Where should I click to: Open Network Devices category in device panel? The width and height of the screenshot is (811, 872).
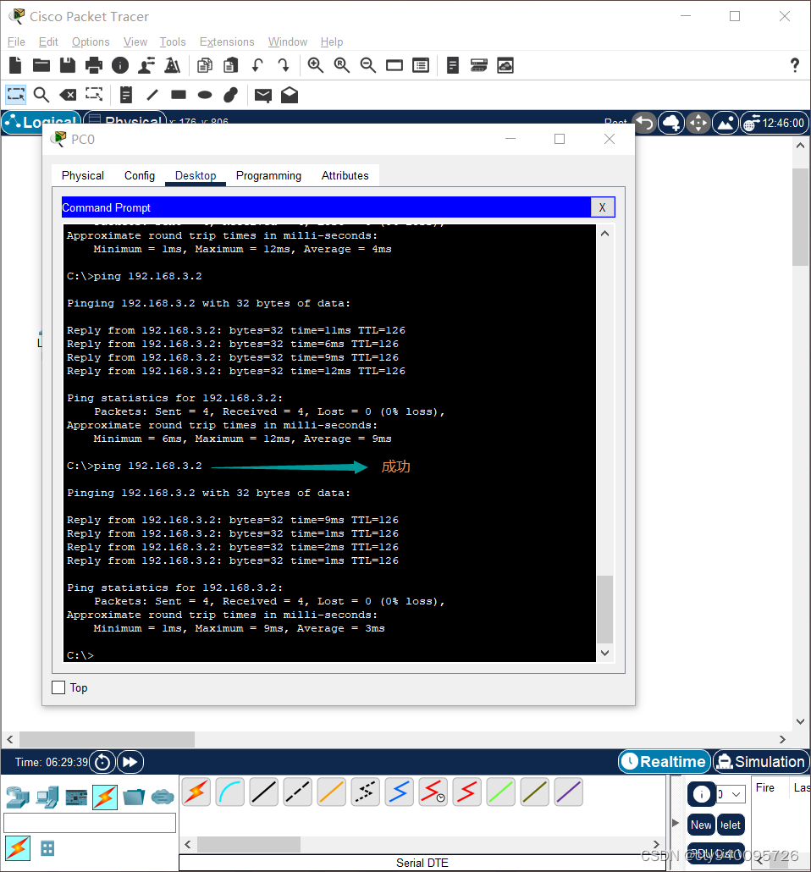click(x=17, y=797)
